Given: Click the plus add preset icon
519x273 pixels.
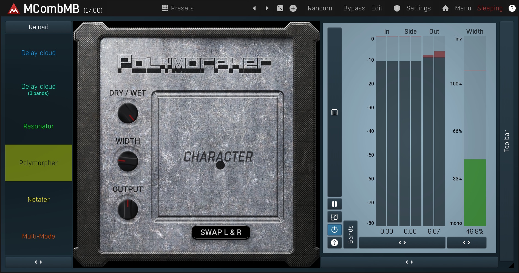Looking at the screenshot, I should (x=293, y=8).
